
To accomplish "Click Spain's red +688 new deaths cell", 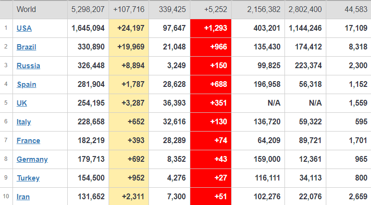I will 210,84.
